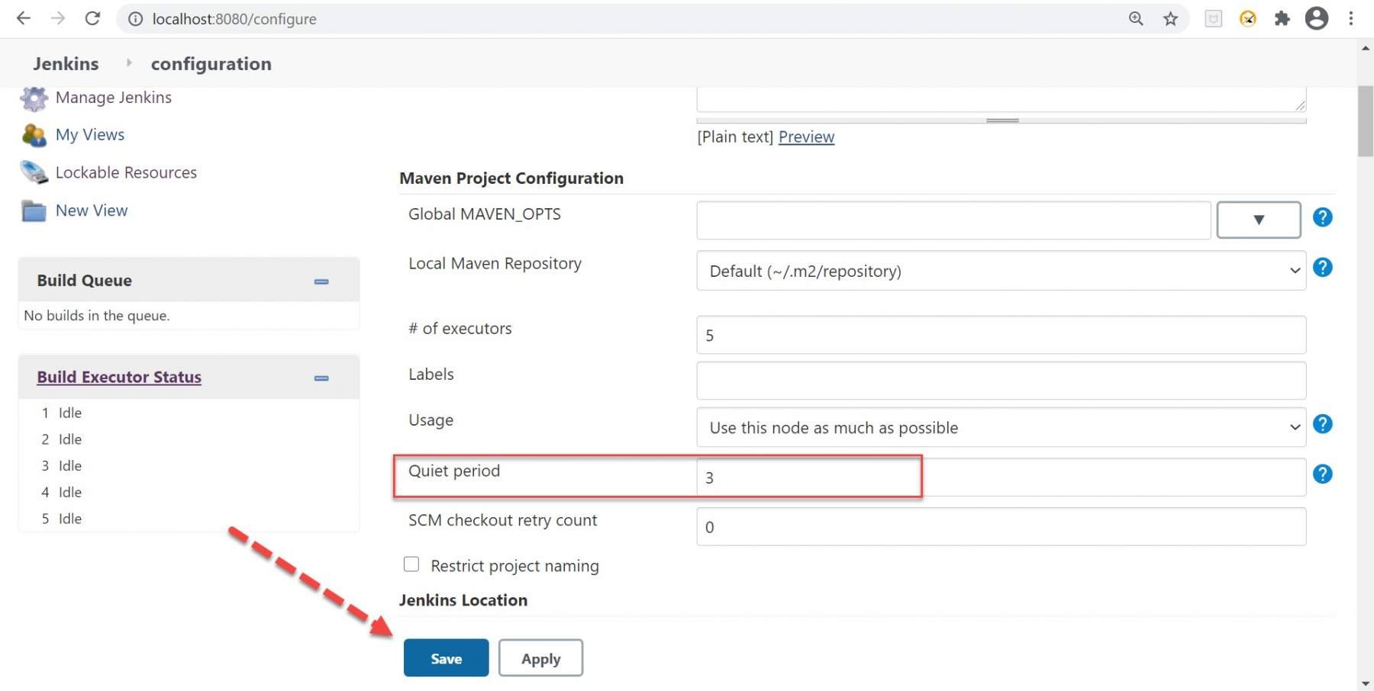Enable Restrict project naming

411,564
